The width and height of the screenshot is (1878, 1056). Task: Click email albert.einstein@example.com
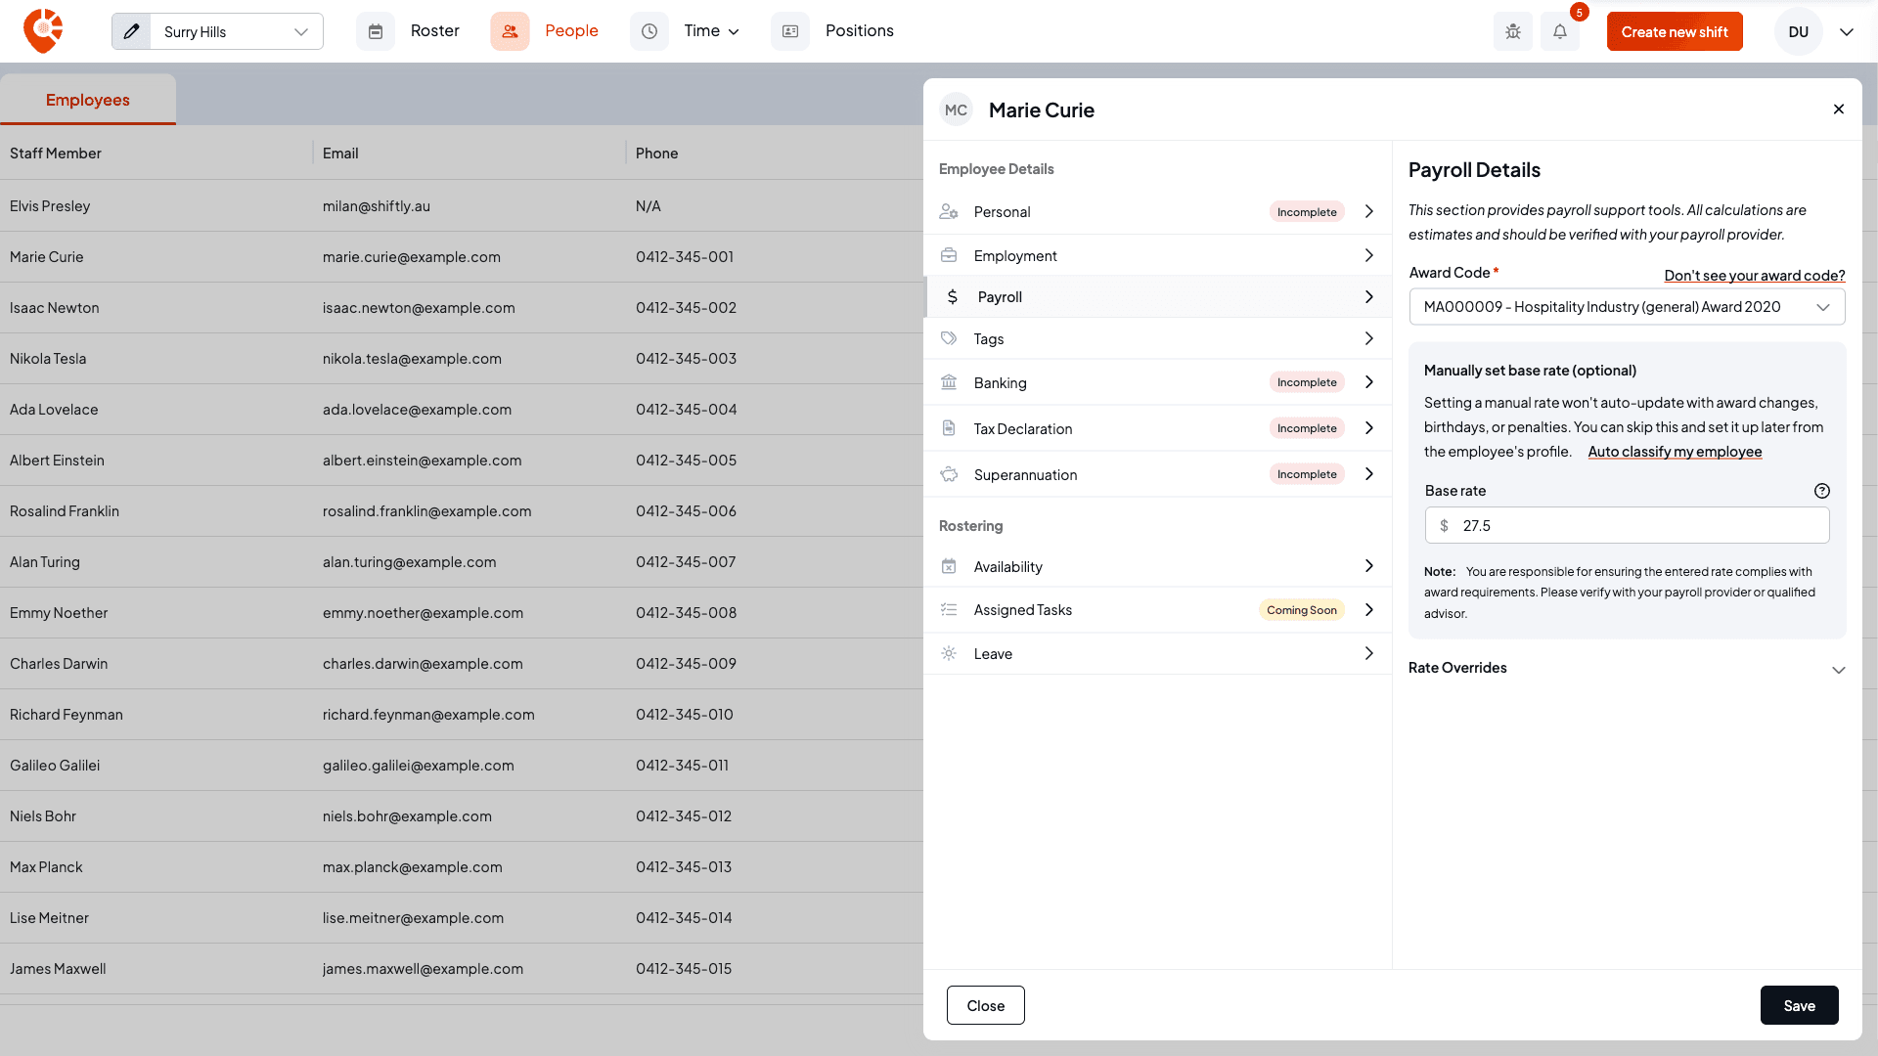(423, 461)
